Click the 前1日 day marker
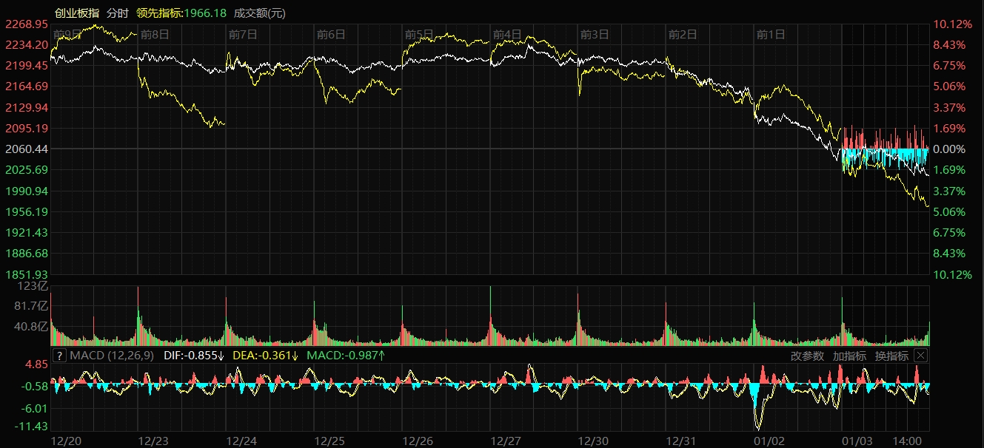The width and height of the screenshot is (984, 448). pos(771,34)
